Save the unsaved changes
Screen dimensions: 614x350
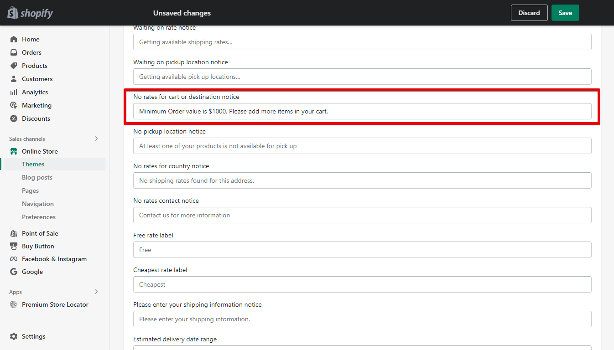(x=565, y=13)
